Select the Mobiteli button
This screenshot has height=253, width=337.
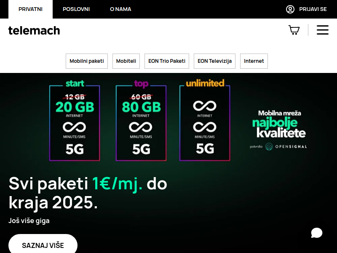click(126, 61)
